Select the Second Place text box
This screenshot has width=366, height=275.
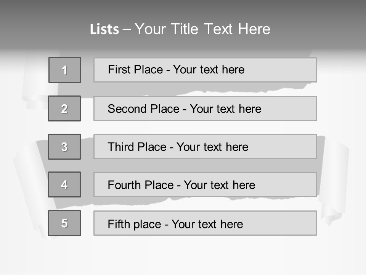click(x=205, y=108)
